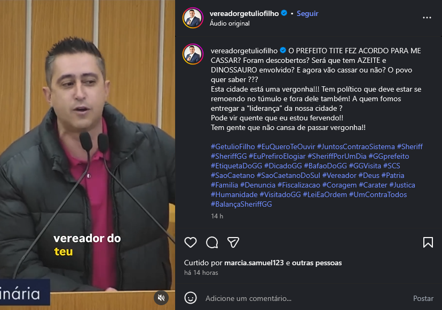Open the Áudio original link

point(230,23)
